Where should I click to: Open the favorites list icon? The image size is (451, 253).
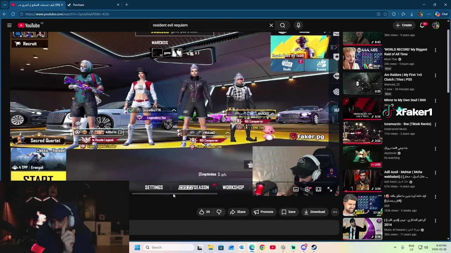403,14
